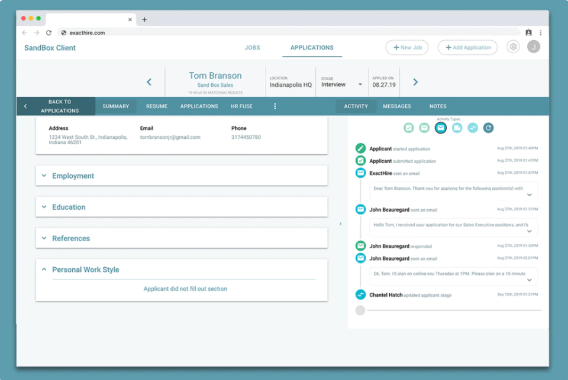Close the current browser tab
This screenshot has width=568, height=380.
130,20
